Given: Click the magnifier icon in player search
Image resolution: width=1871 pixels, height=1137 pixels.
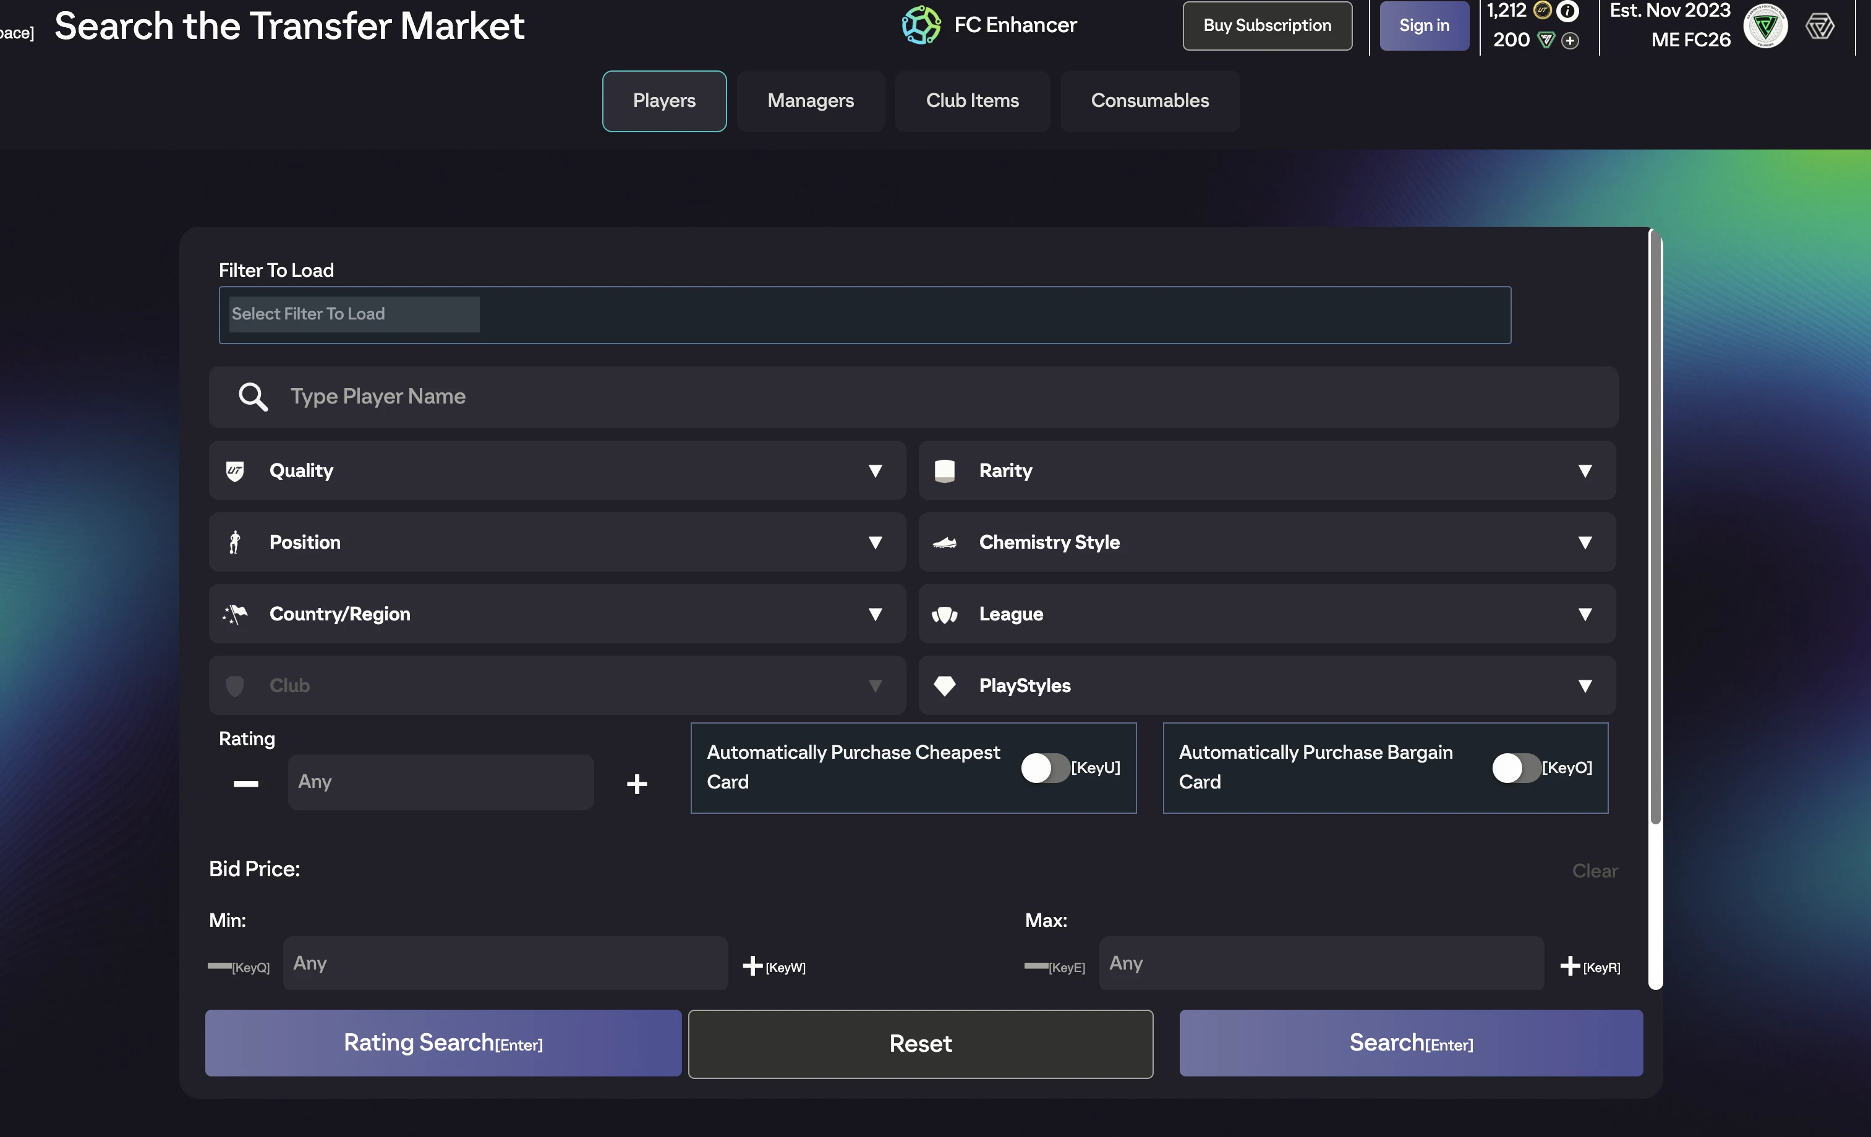Looking at the screenshot, I should [253, 397].
